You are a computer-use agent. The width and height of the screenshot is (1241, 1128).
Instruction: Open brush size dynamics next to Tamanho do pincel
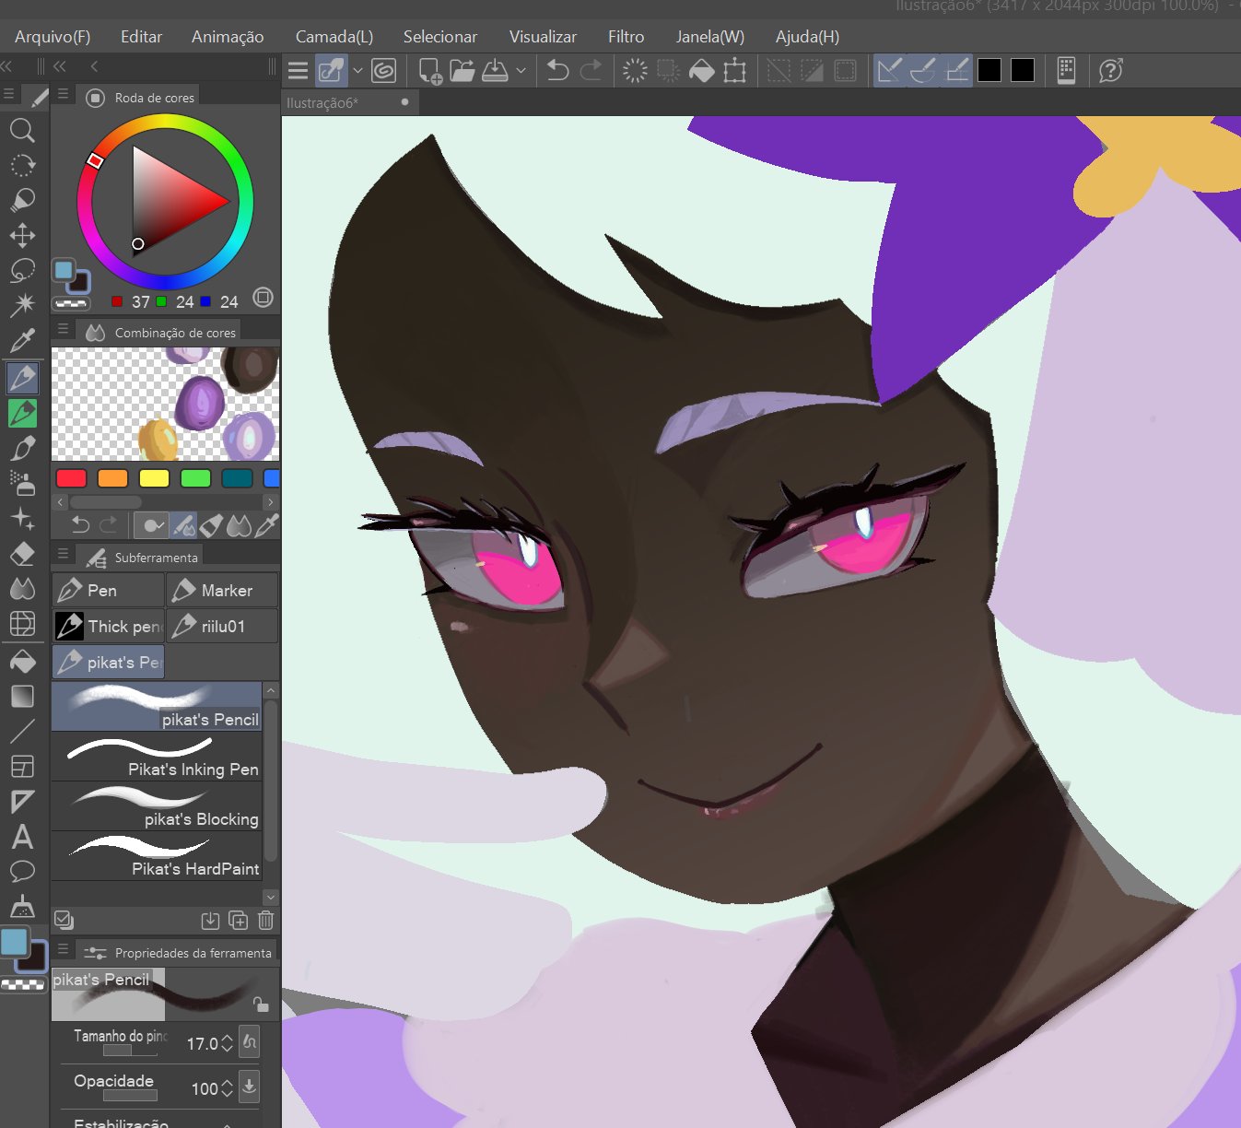pyautogui.click(x=249, y=1042)
